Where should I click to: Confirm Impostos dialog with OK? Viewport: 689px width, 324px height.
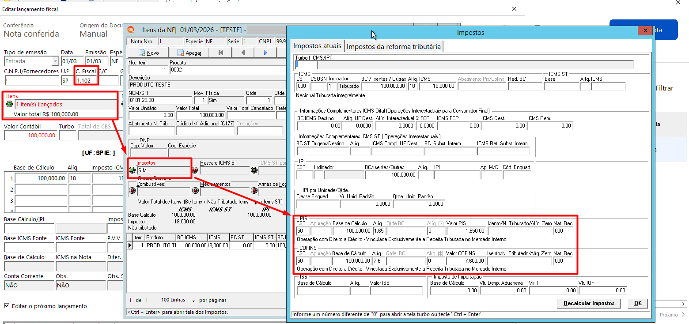[638, 303]
